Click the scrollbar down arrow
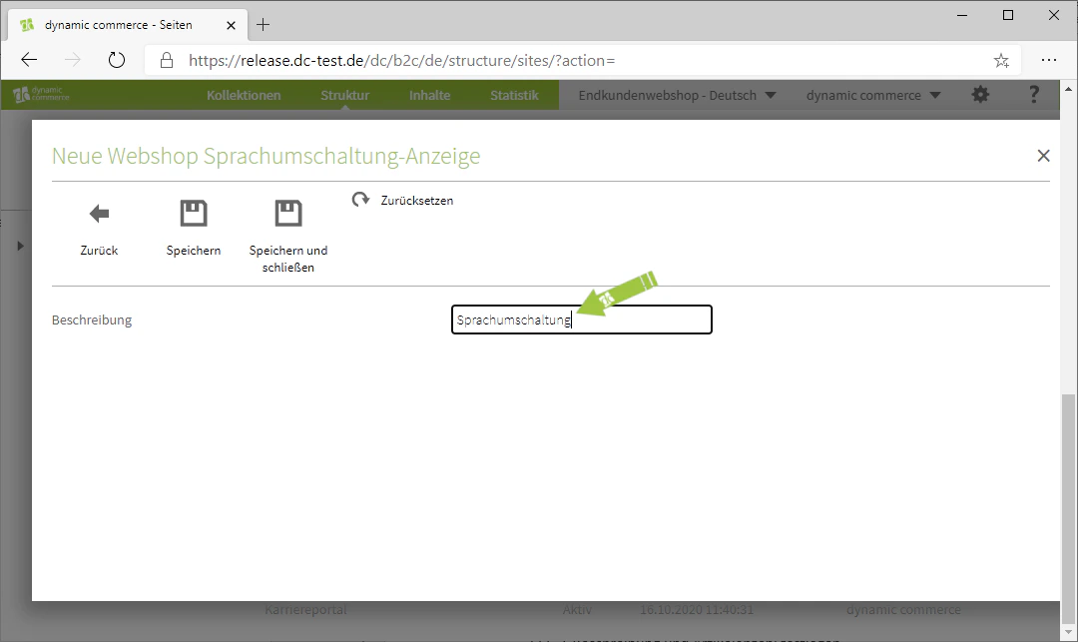The image size is (1078, 642). 1068,632
